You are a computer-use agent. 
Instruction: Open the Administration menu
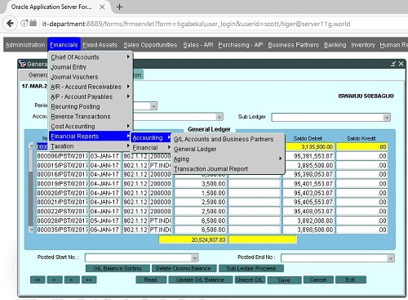25,45
